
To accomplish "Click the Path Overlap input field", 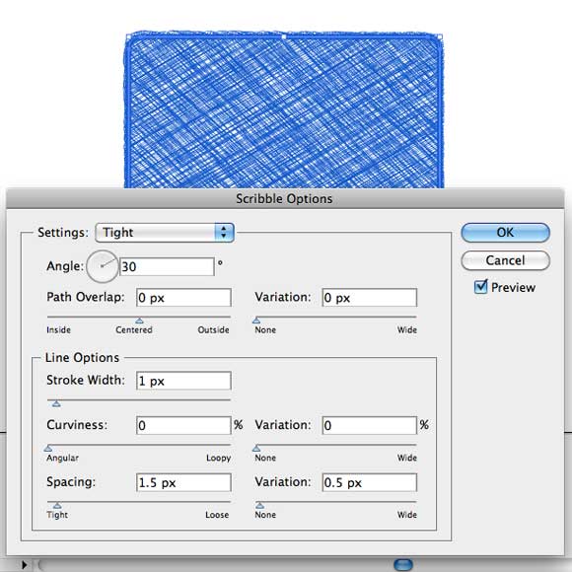I will pos(183,298).
